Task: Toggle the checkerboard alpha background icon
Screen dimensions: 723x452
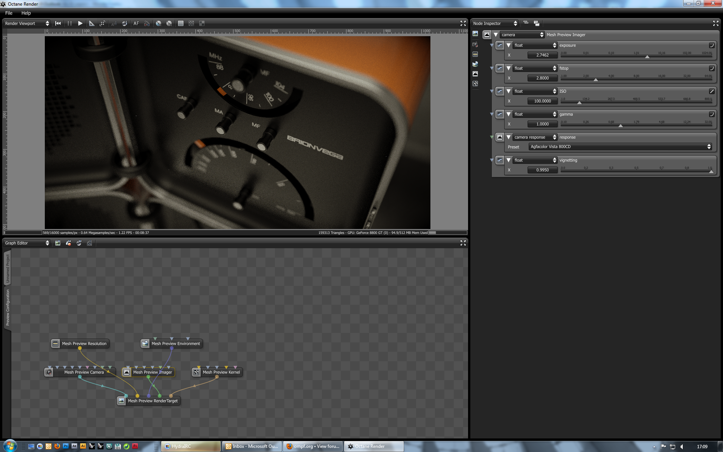Action: point(191,23)
